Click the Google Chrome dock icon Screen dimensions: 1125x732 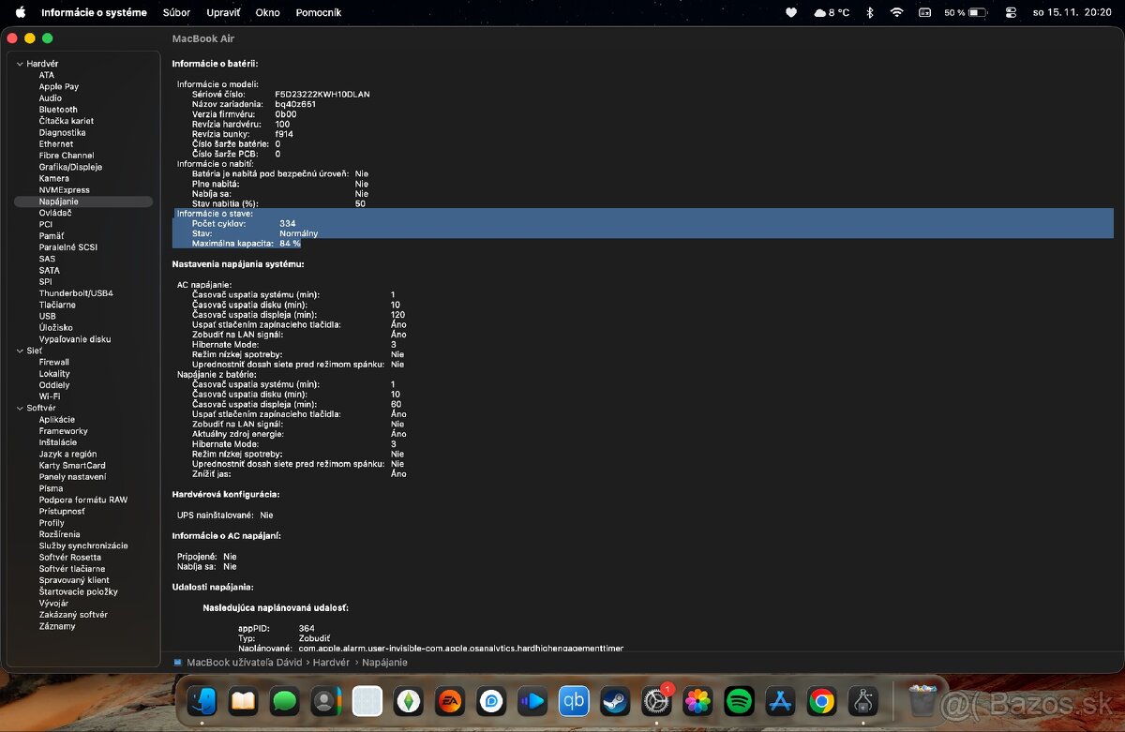click(822, 701)
